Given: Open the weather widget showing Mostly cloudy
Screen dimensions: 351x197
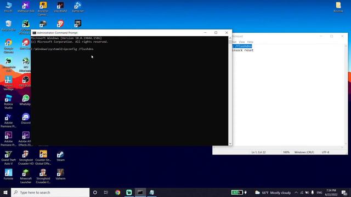Looking at the screenshot, I should [273, 193].
